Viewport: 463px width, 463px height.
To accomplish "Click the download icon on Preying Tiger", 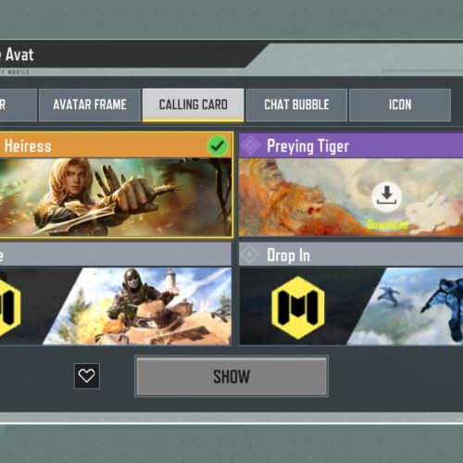I will [386, 196].
